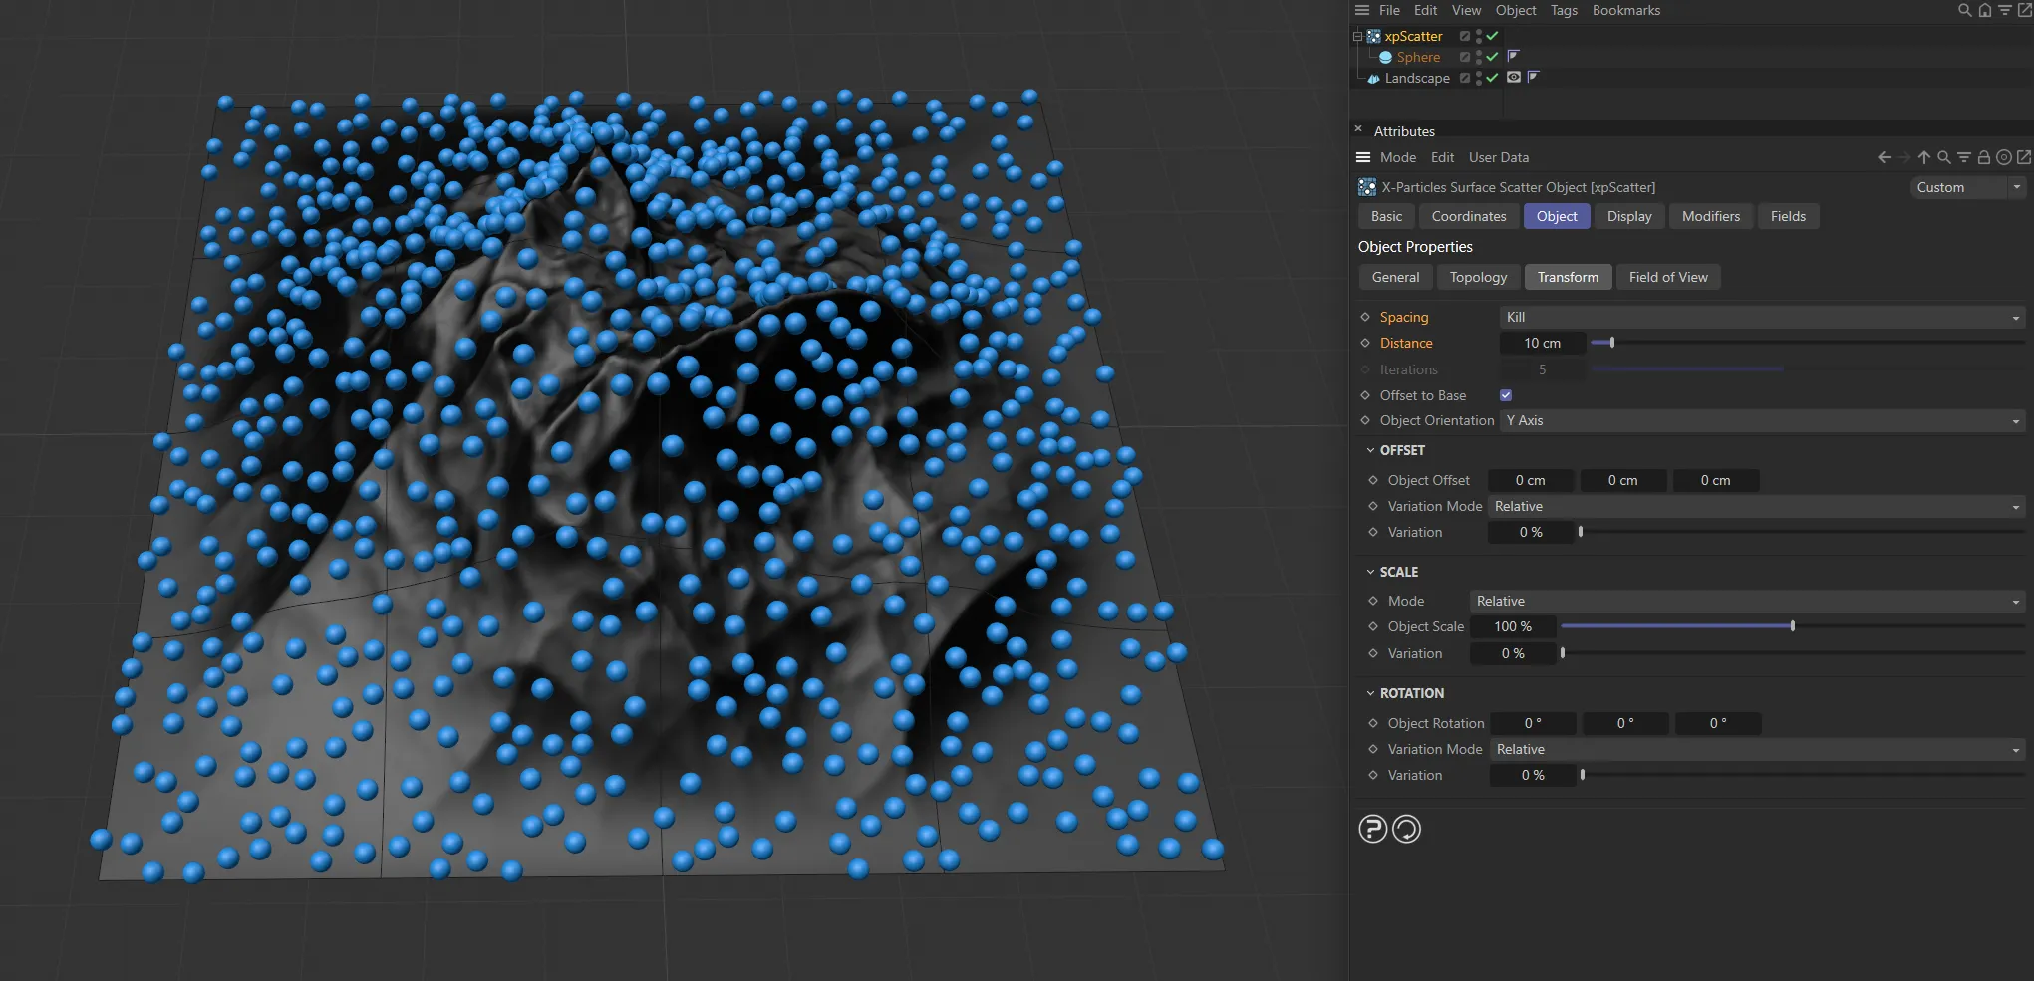This screenshot has width=2034, height=981.
Task: Click the Distance value input field
Action: (x=1543, y=343)
